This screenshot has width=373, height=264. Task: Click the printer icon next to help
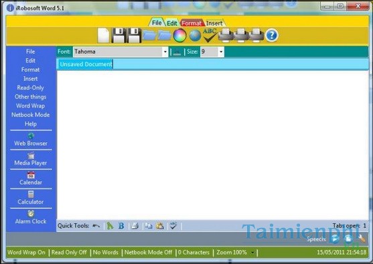pos(256,35)
